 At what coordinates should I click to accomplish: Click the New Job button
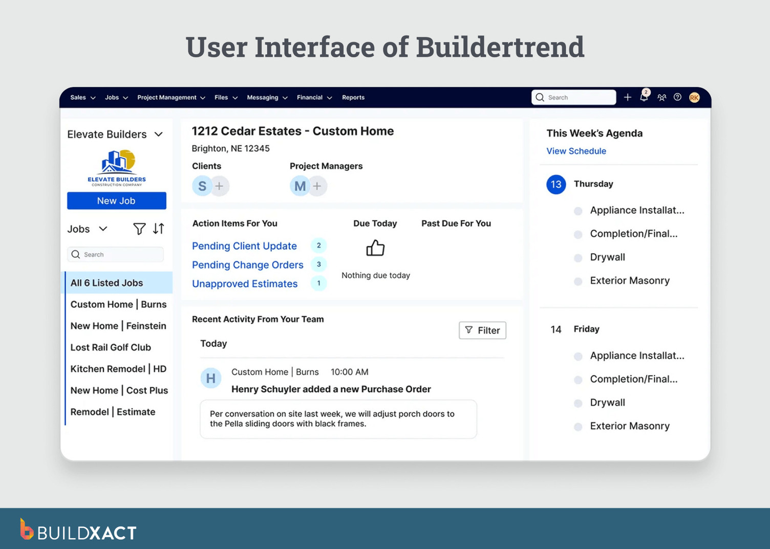click(x=116, y=201)
